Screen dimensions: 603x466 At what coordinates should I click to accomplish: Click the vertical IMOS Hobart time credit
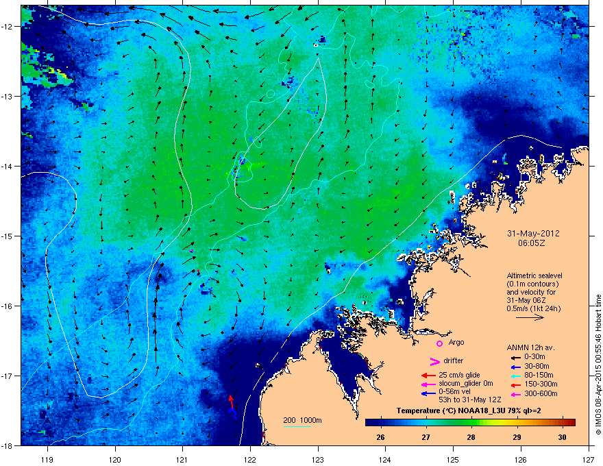click(x=598, y=365)
